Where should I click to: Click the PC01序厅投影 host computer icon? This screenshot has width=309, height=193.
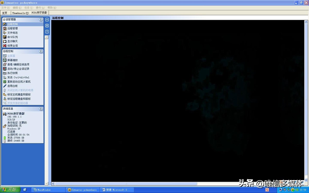(5, 114)
